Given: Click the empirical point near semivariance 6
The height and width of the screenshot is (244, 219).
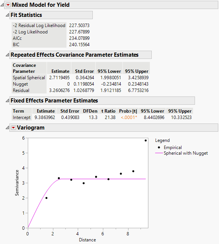Looking at the screenshot, I should [146, 140].
